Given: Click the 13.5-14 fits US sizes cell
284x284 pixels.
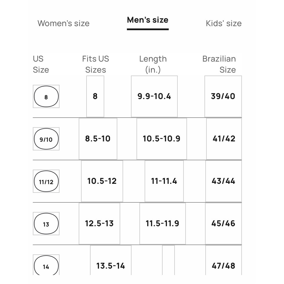Looking at the screenshot, I should pyautogui.click(x=111, y=260).
